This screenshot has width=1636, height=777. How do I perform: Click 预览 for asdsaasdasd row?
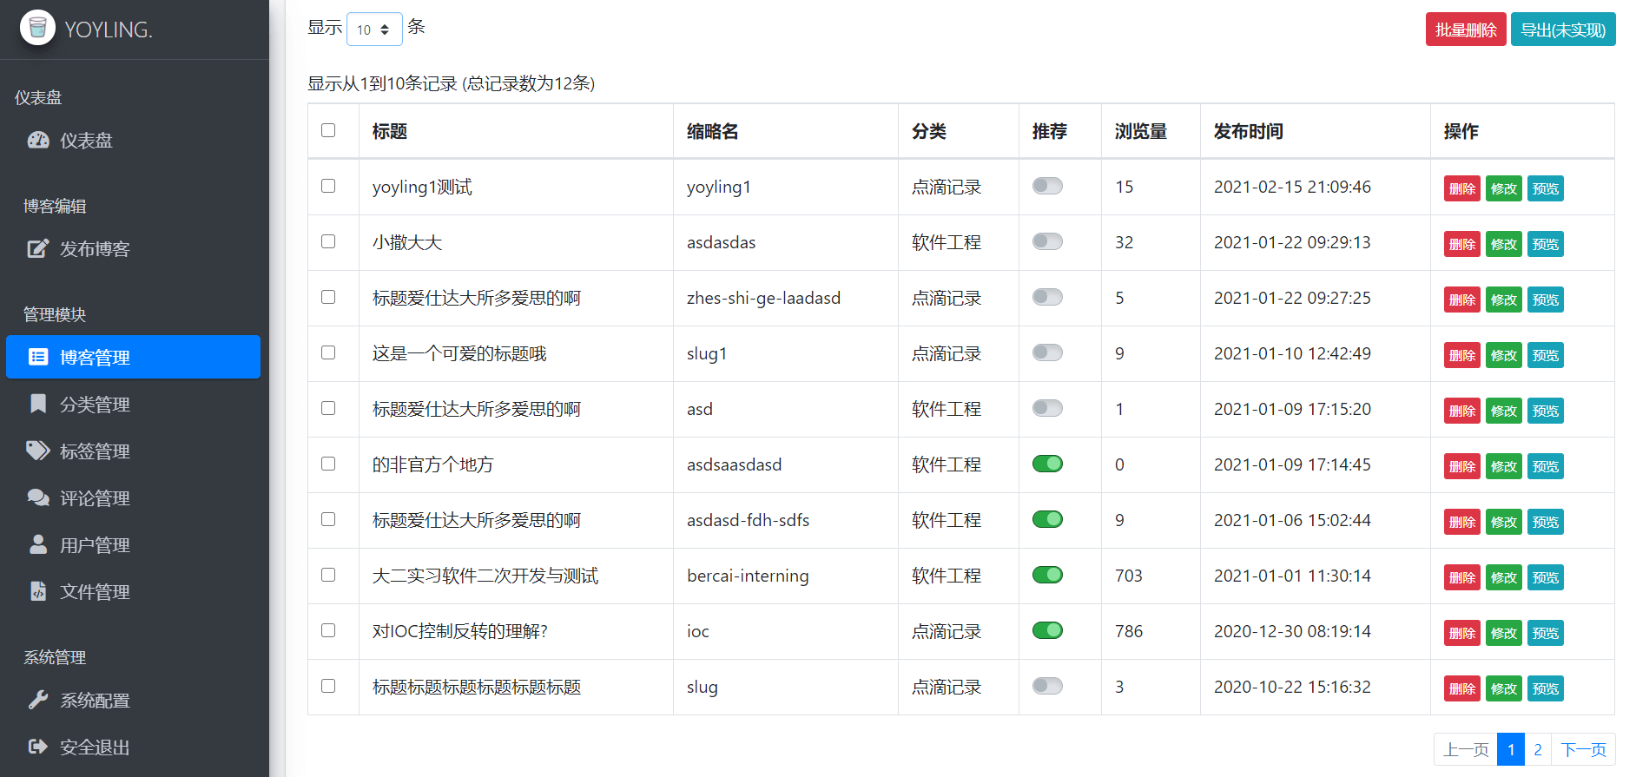click(x=1546, y=466)
